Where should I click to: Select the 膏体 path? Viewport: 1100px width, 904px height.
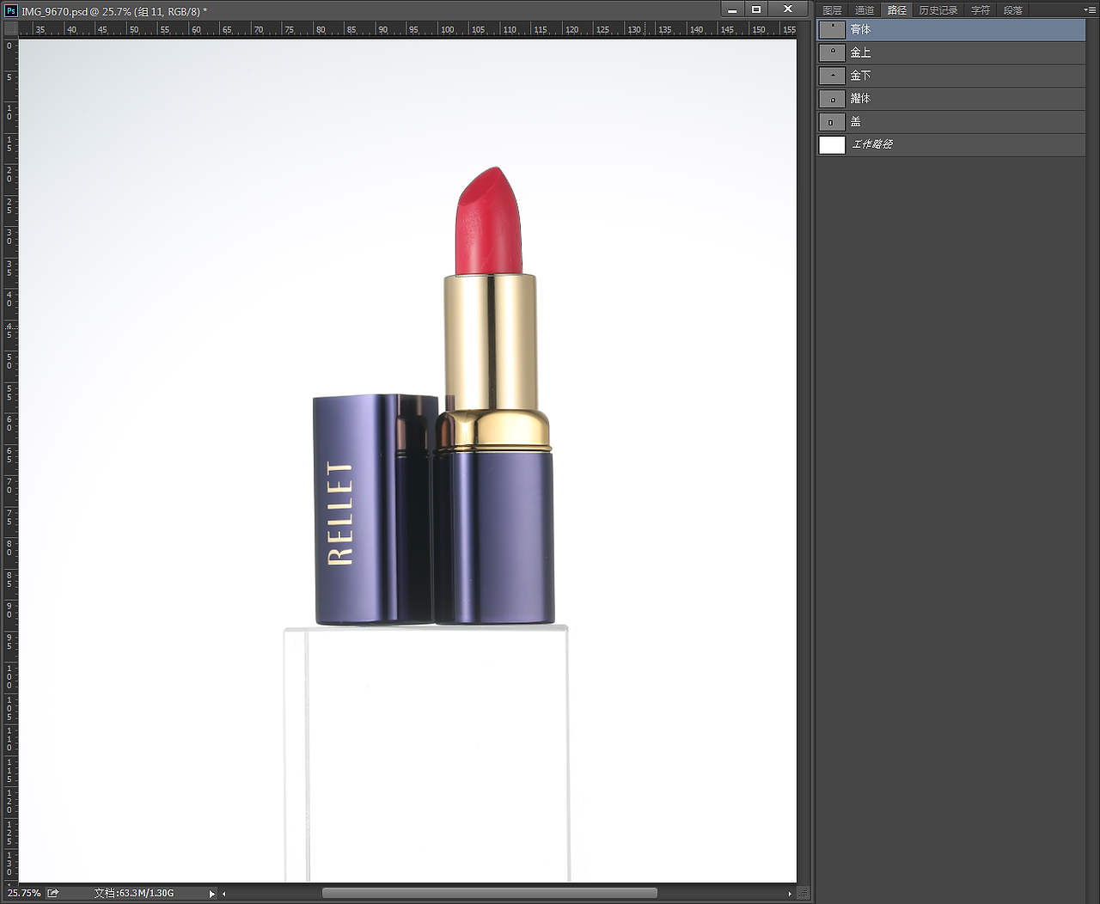(x=950, y=29)
